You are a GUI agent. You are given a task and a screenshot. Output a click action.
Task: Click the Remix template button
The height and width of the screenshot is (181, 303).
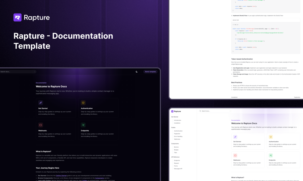(150, 72)
